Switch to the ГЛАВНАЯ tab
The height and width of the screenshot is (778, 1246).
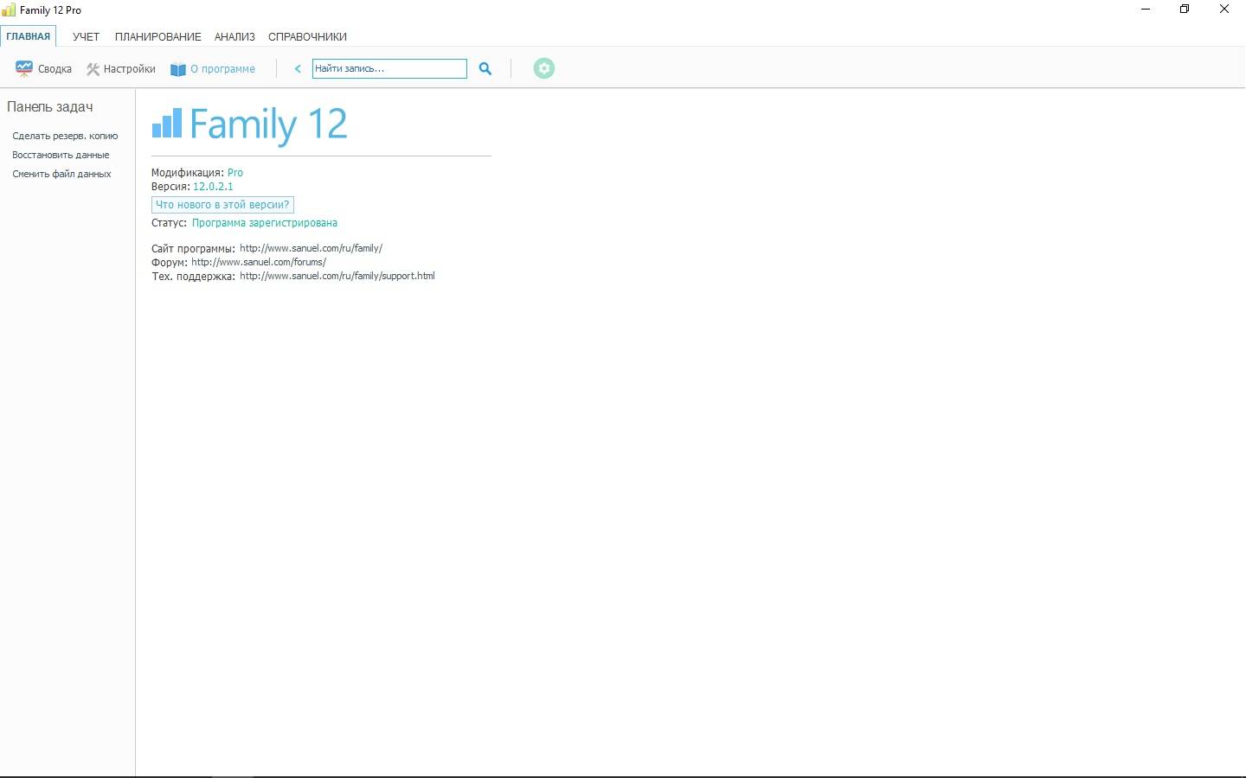[29, 36]
